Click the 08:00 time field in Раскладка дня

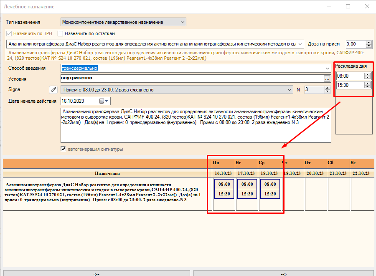click(351, 76)
